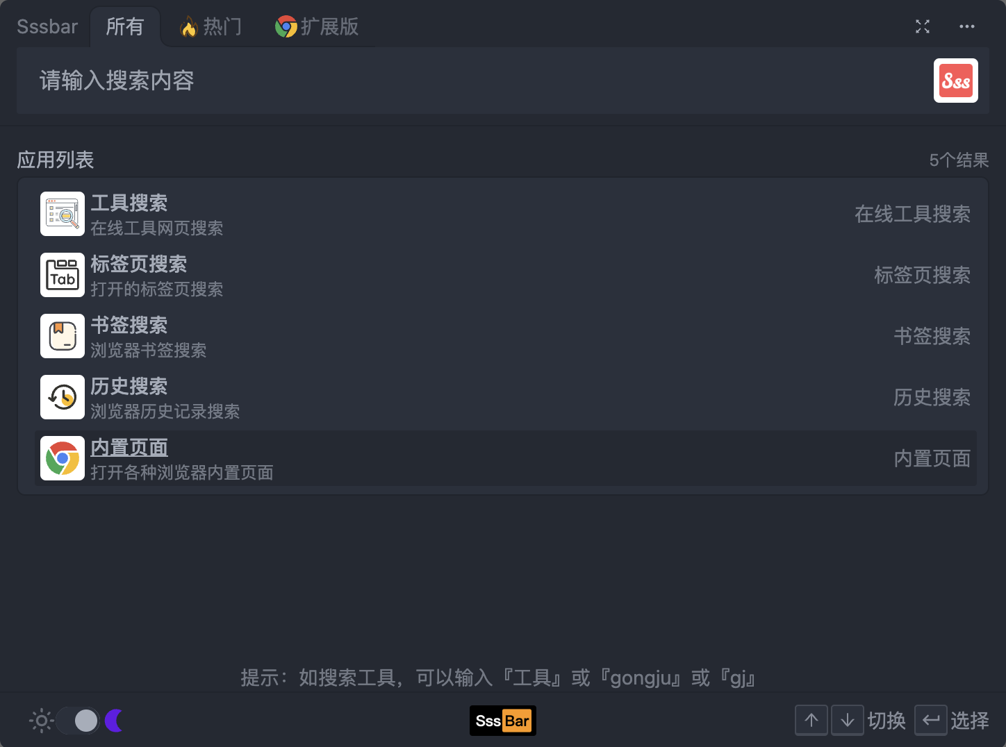Image resolution: width=1006 pixels, height=747 pixels.
Task: Toggle the light/dark theme switch
Action: point(78,721)
